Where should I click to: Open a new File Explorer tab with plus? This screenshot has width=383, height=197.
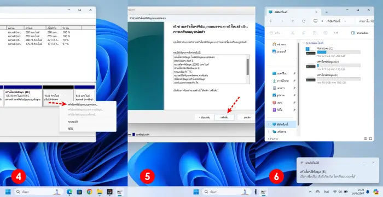327,12
